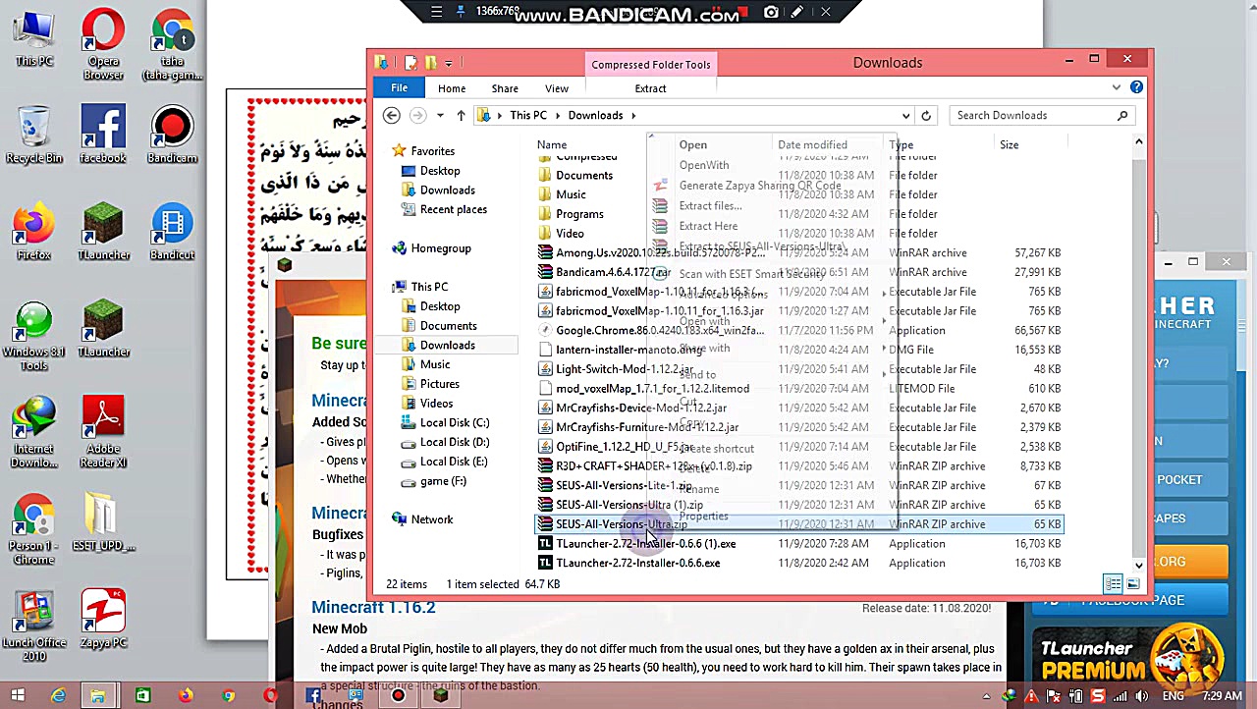
Task: Refresh the Downloads folder view
Action: point(925,115)
